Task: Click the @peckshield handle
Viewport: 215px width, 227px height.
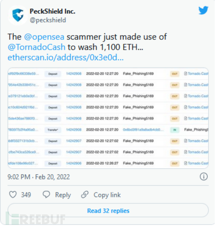Action: [x=48, y=20]
